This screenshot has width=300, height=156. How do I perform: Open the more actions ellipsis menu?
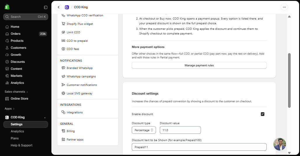pos(284,7)
